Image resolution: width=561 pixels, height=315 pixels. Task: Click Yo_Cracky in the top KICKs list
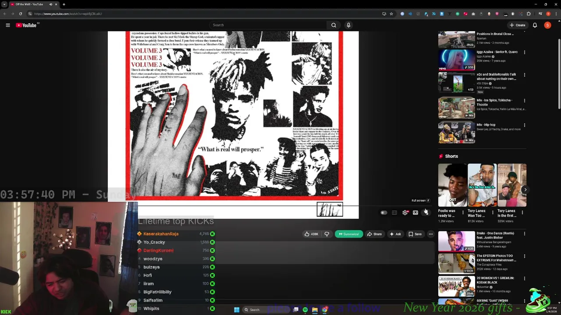[154, 242]
